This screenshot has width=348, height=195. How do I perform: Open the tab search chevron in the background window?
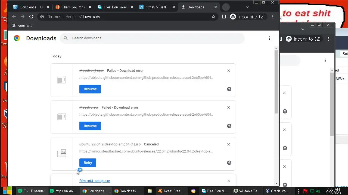tap(303, 29)
